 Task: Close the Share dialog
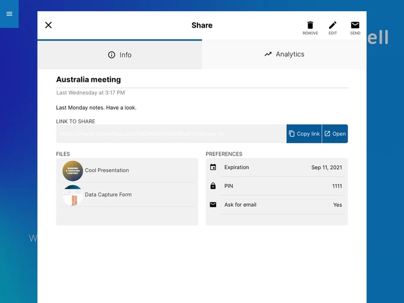coord(48,25)
